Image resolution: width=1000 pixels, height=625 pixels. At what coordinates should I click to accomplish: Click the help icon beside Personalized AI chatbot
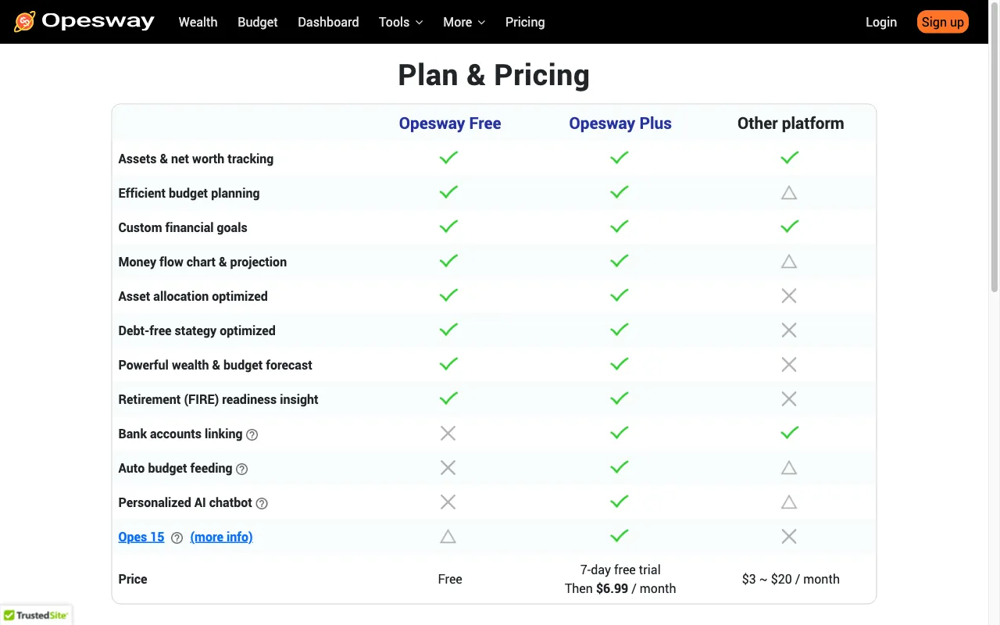pyautogui.click(x=262, y=503)
